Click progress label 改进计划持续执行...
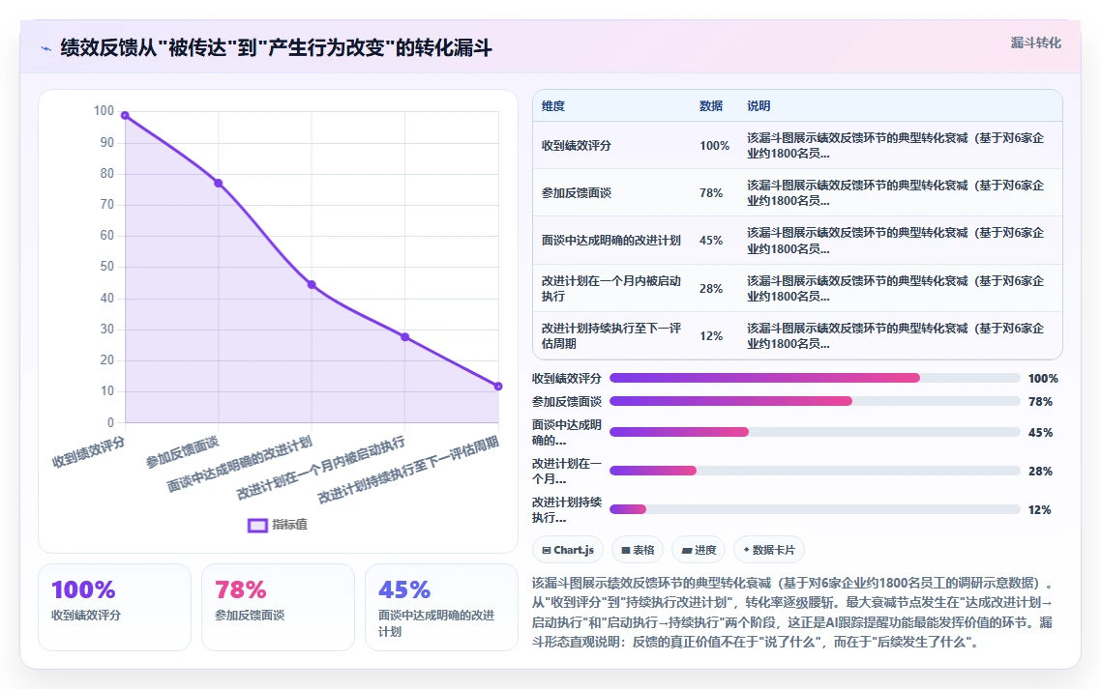Image resolution: width=1101 pixels, height=689 pixels. tap(567, 509)
